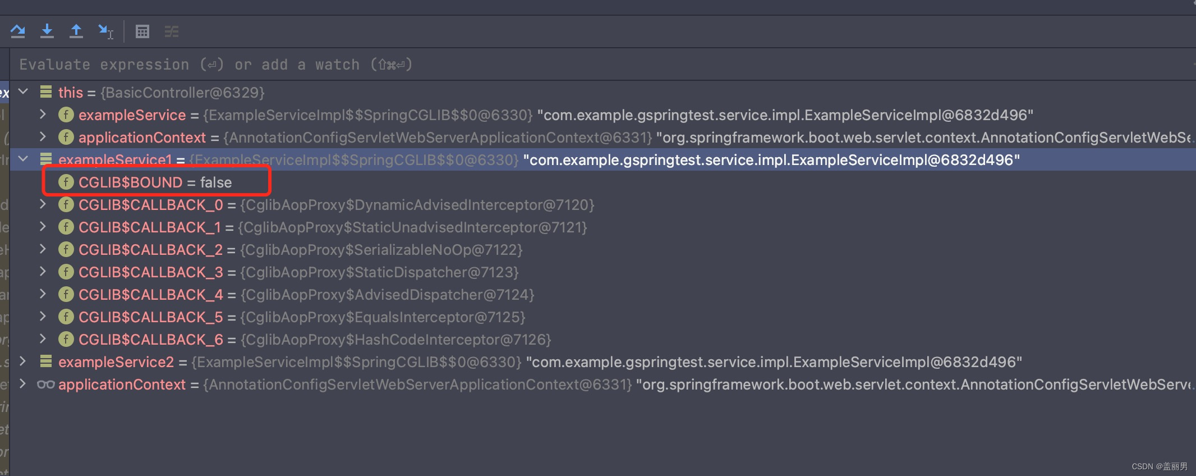Image resolution: width=1196 pixels, height=476 pixels.
Task: Select the {BasicController@6329} value text
Action: [182, 93]
